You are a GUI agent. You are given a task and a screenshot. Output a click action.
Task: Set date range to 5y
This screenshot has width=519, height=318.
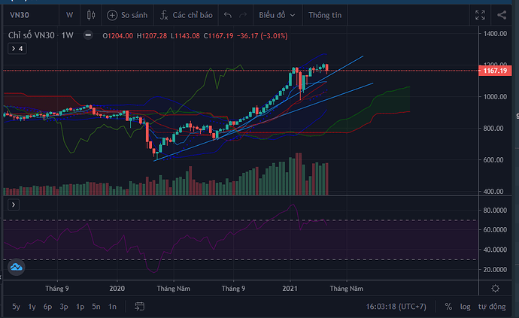coord(16,306)
